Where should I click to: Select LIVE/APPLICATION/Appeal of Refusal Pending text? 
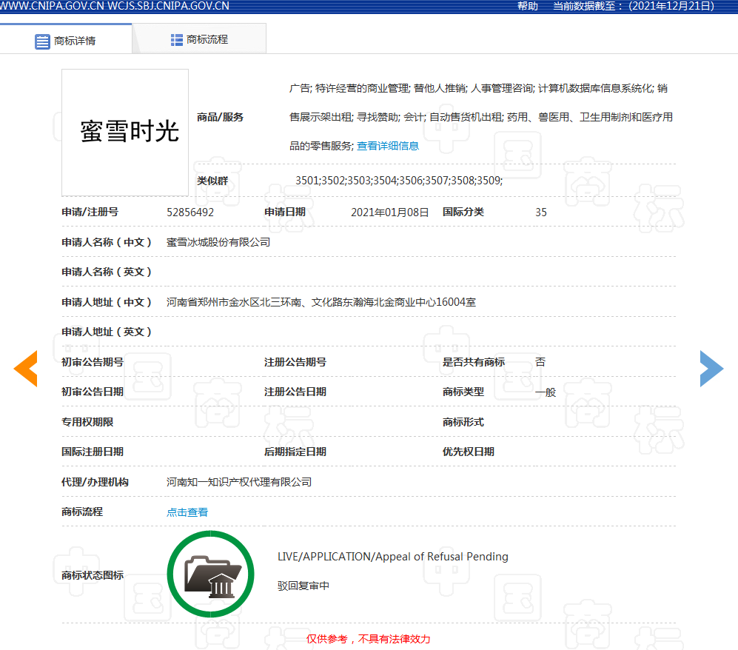point(393,557)
